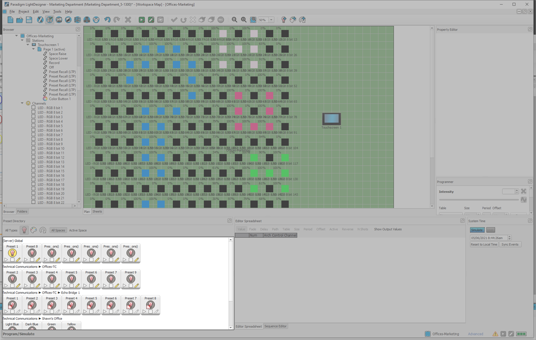Click the green Play toolbar button
This screenshot has height=340, width=536.
(141, 20)
